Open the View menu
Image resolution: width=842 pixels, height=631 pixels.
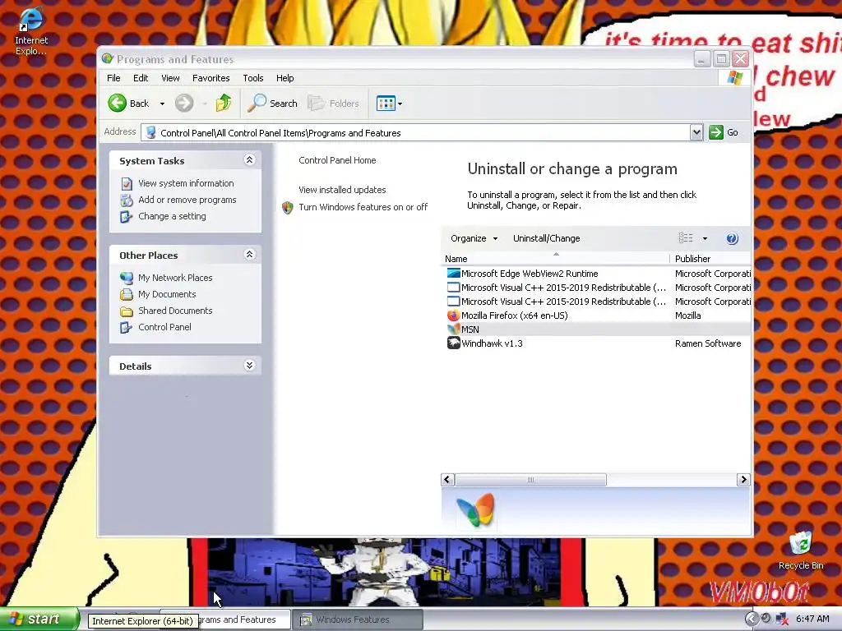coord(170,78)
